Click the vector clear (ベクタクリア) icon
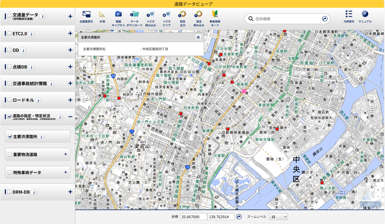 167,15
